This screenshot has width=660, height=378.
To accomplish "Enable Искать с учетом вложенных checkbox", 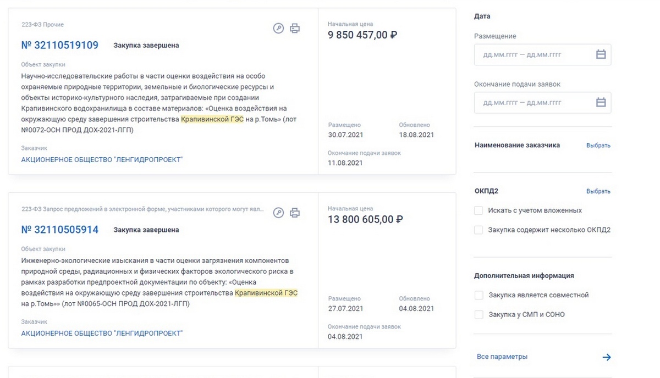I will click(x=479, y=210).
